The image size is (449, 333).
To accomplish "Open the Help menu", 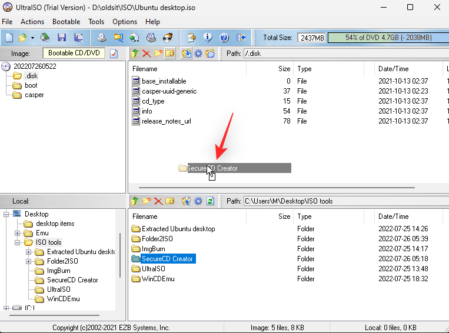I will [x=152, y=22].
